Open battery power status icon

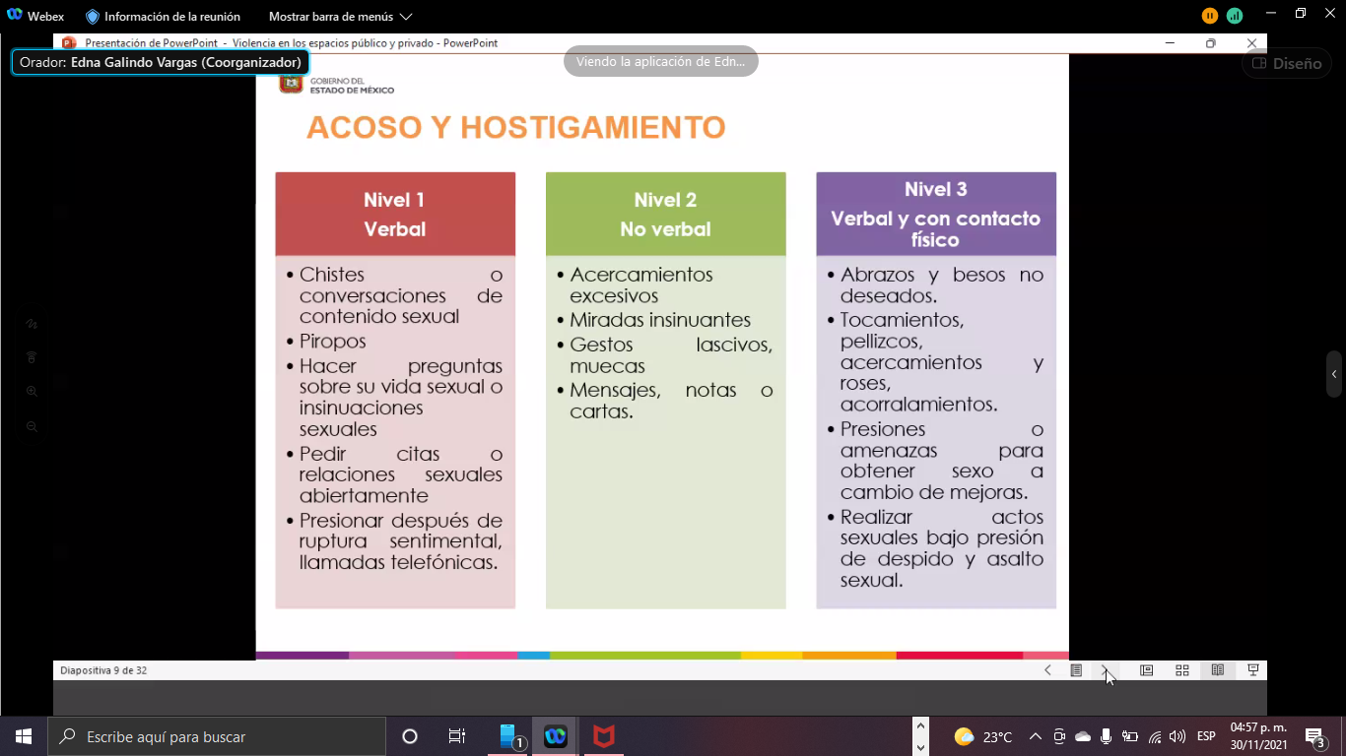pyautogui.click(x=1130, y=736)
